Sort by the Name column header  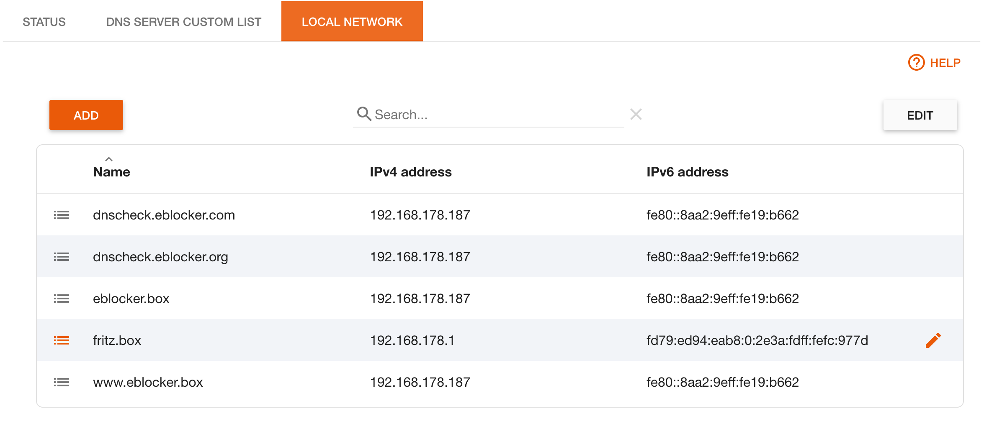[111, 172]
